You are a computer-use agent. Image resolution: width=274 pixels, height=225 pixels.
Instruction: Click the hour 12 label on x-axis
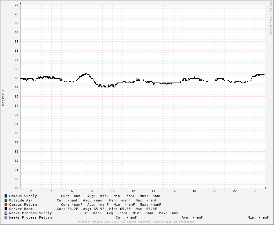coord(133,191)
